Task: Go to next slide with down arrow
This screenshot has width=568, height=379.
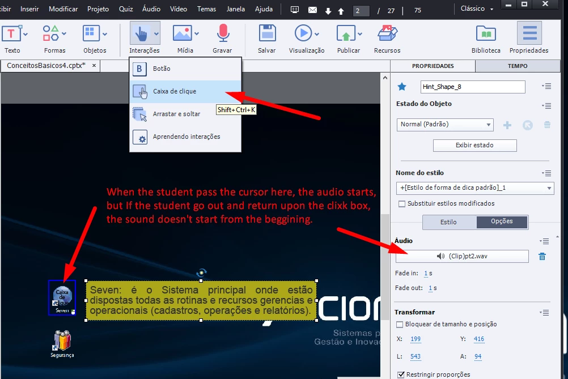Action: (328, 11)
